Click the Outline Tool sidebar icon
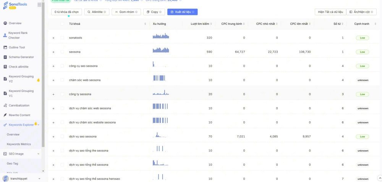 coord(5,47)
